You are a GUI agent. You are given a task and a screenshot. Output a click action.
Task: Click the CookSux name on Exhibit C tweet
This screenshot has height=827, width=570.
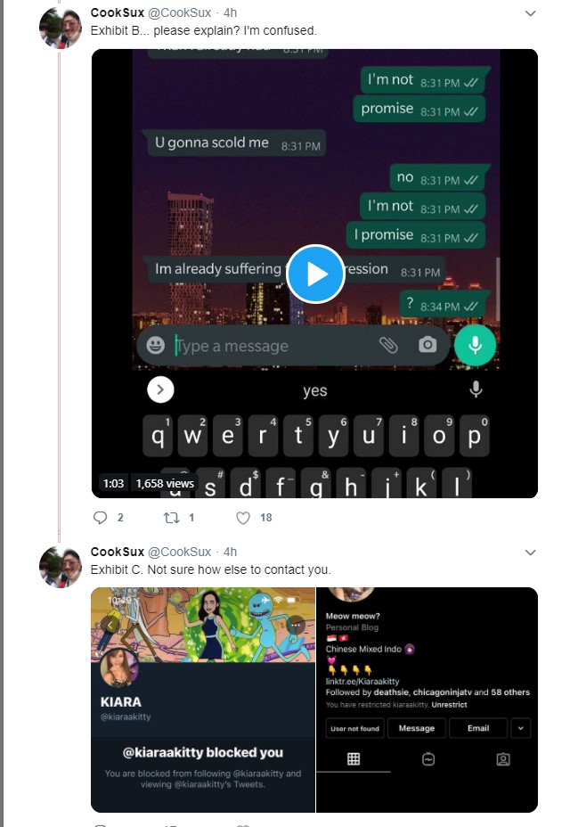pyautogui.click(x=117, y=552)
